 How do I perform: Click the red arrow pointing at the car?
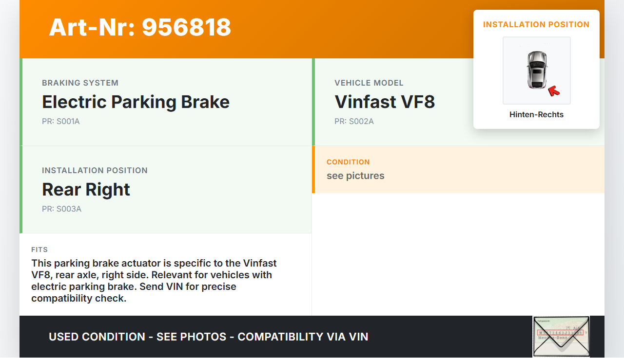(553, 90)
